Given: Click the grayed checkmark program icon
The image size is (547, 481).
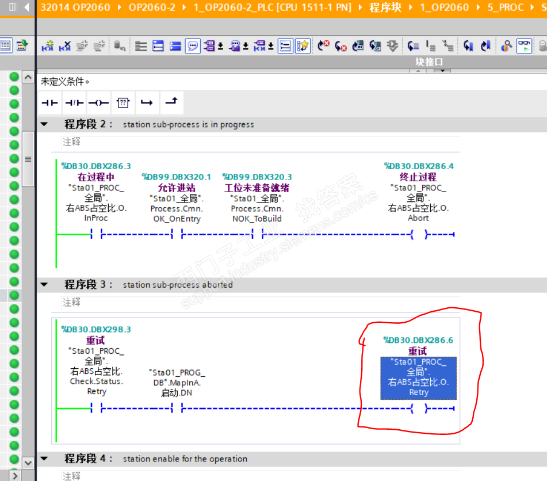Looking at the screenshot, I should coord(392,46).
